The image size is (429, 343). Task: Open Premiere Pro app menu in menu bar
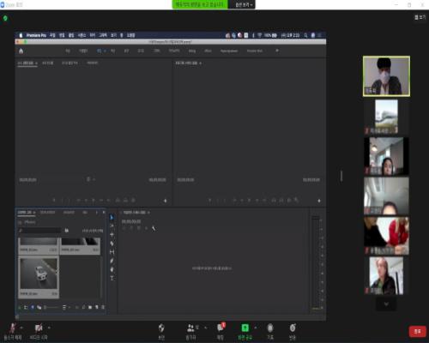pos(36,35)
